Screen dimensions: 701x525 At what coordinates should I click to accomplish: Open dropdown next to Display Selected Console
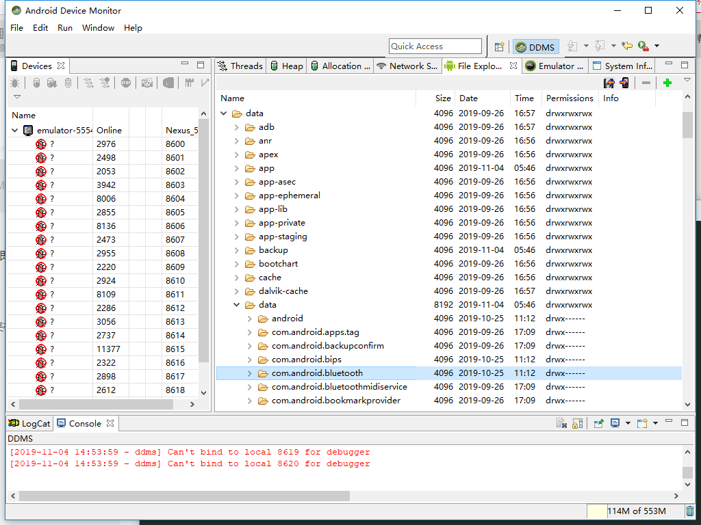tap(628, 422)
